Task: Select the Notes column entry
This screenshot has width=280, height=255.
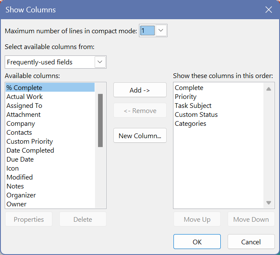Action: [15, 186]
